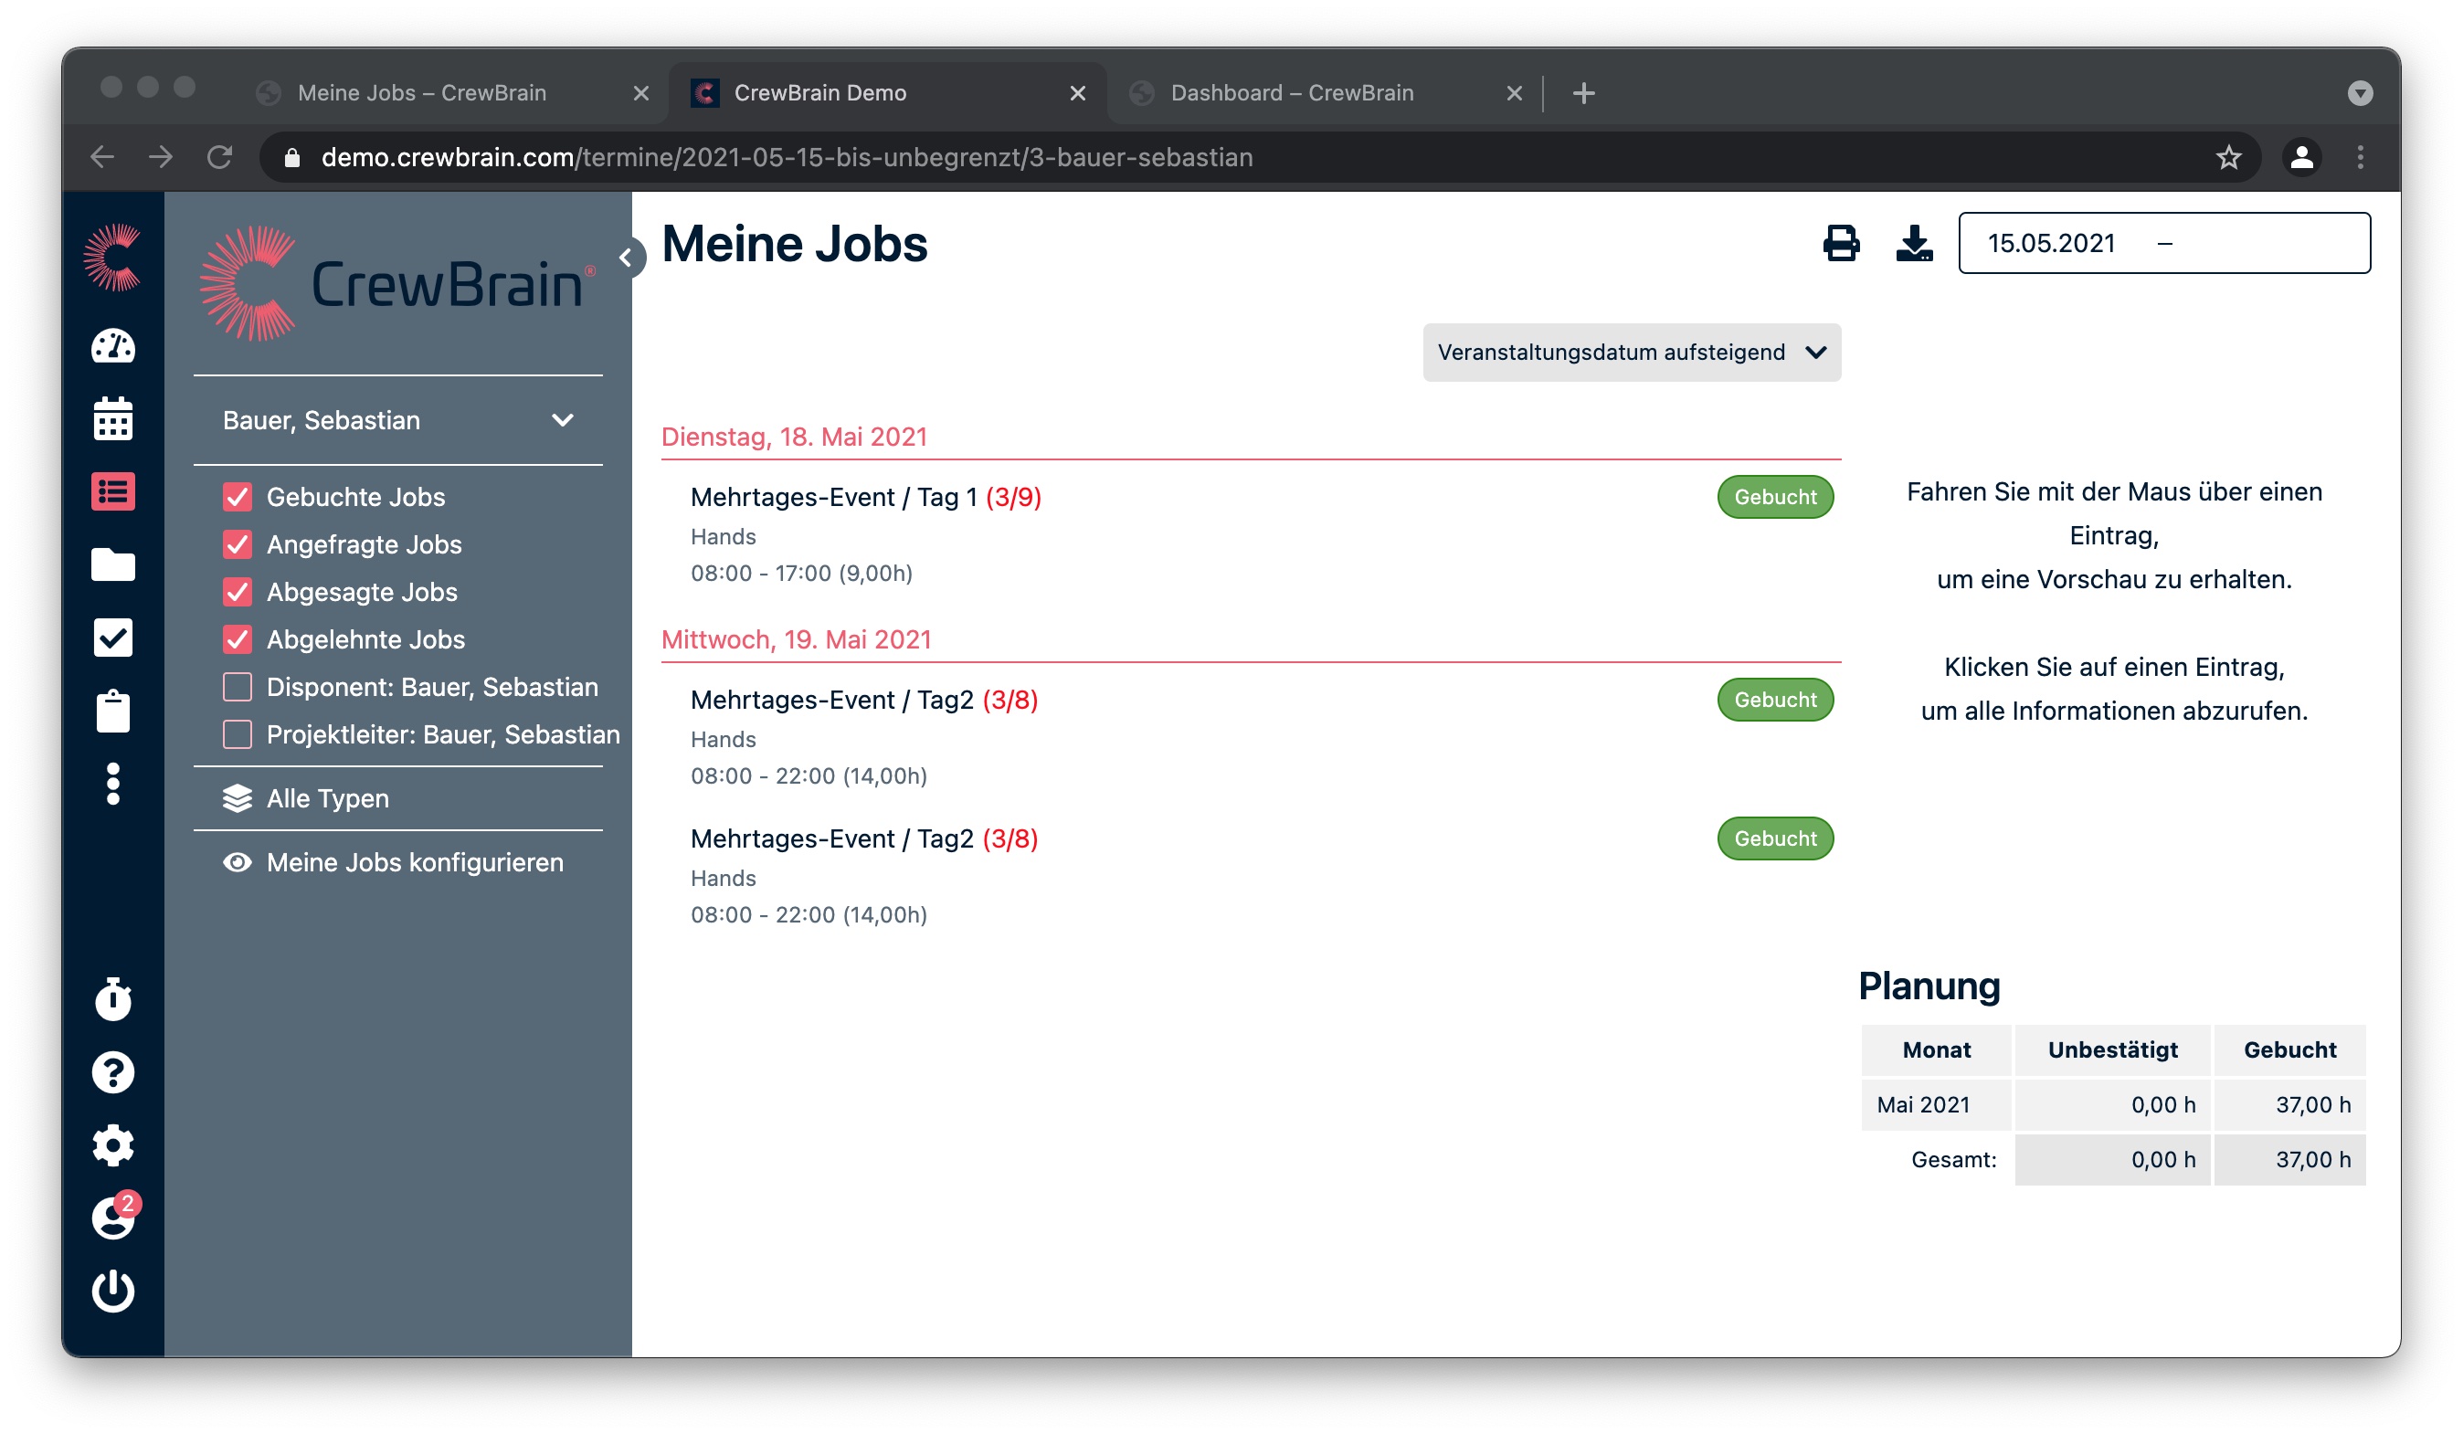Click the print icon beside Meine Jobs
Image resolution: width=2463 pixels, height=1434 pixels.
[x=1841, y=243]
